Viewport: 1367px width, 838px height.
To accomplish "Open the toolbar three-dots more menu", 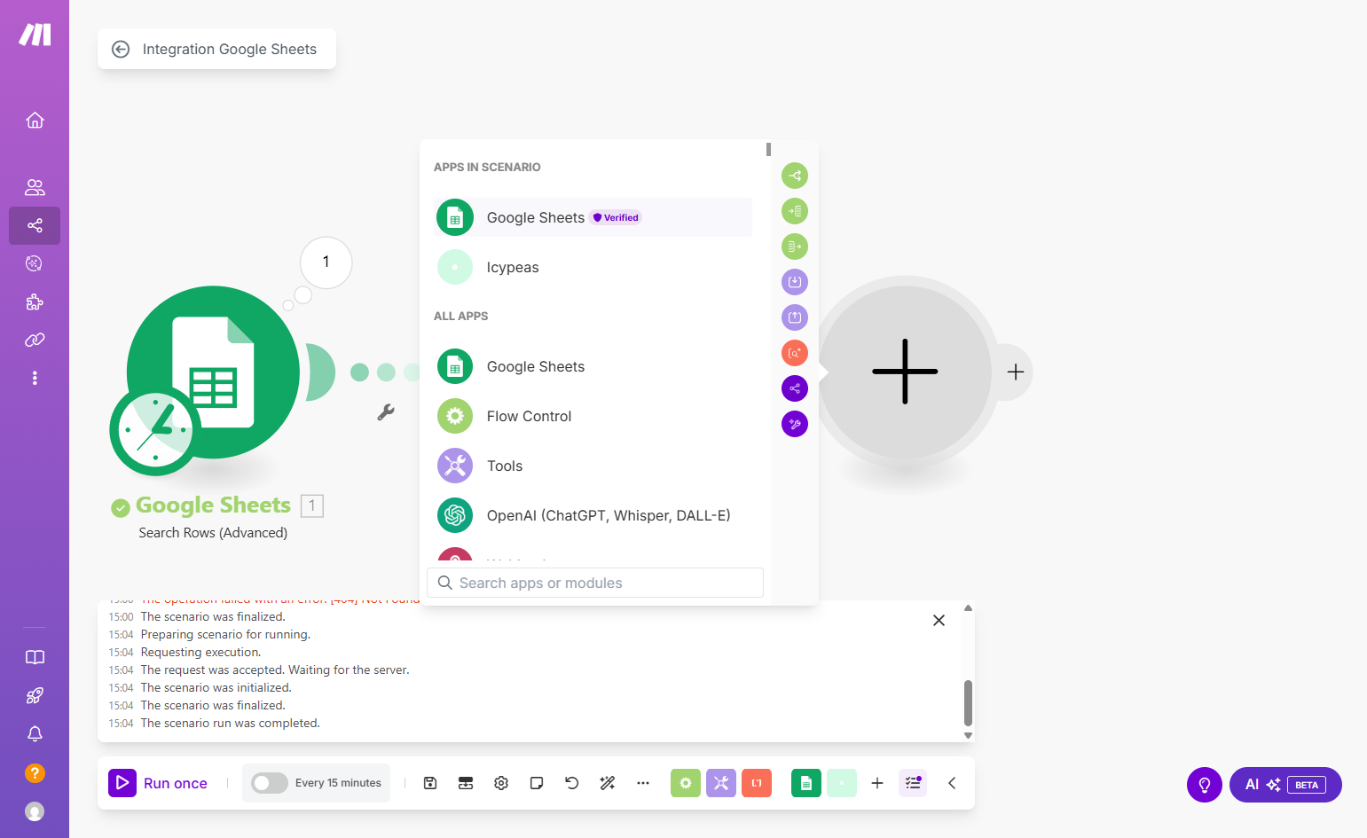I will pos(643,783).
